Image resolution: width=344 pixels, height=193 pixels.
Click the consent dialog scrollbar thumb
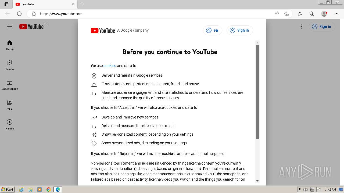[257, 92]
